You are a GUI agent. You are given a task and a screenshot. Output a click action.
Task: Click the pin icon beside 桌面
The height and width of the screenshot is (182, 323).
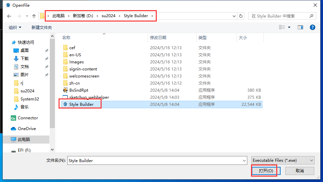point(46,51)
